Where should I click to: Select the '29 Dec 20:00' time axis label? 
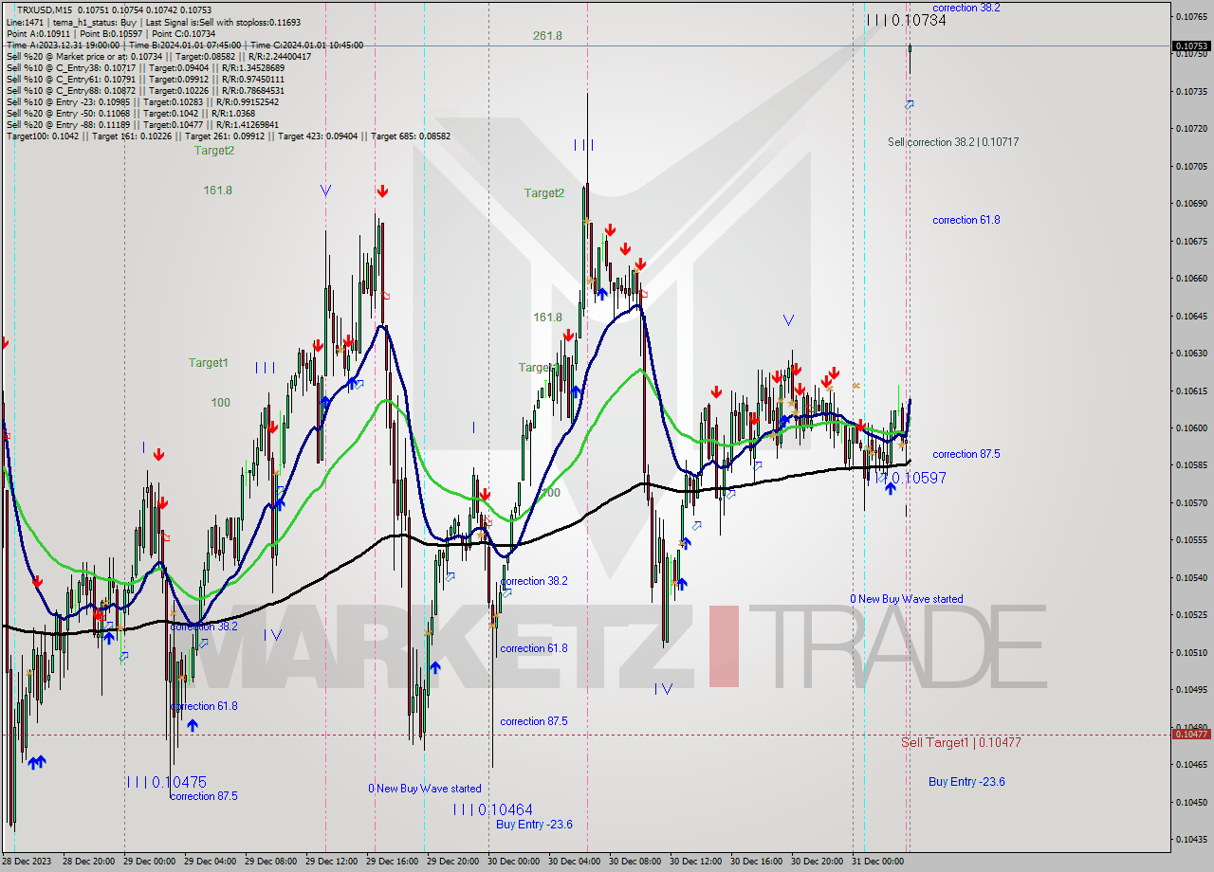pos(452,862)
